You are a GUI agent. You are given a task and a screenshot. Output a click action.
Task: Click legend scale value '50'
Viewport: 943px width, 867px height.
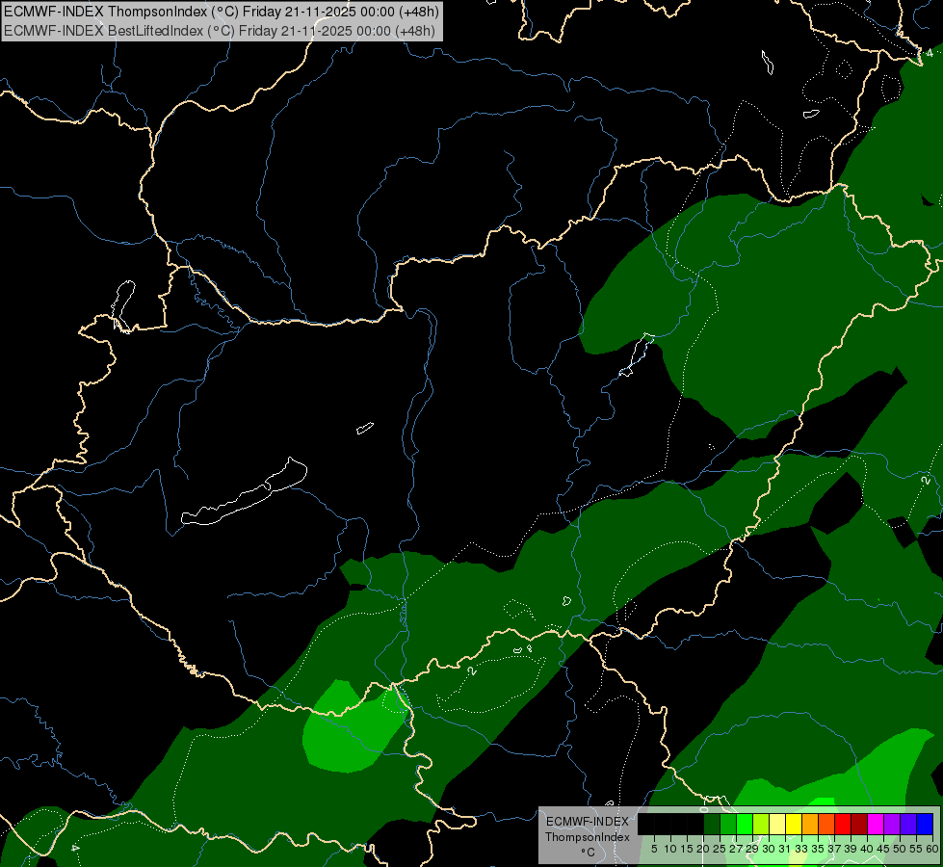[x=900, y=849]
